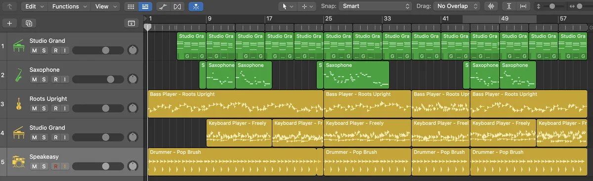
Task: Add a new track with the plus button
Action: [x=10, y=23]
